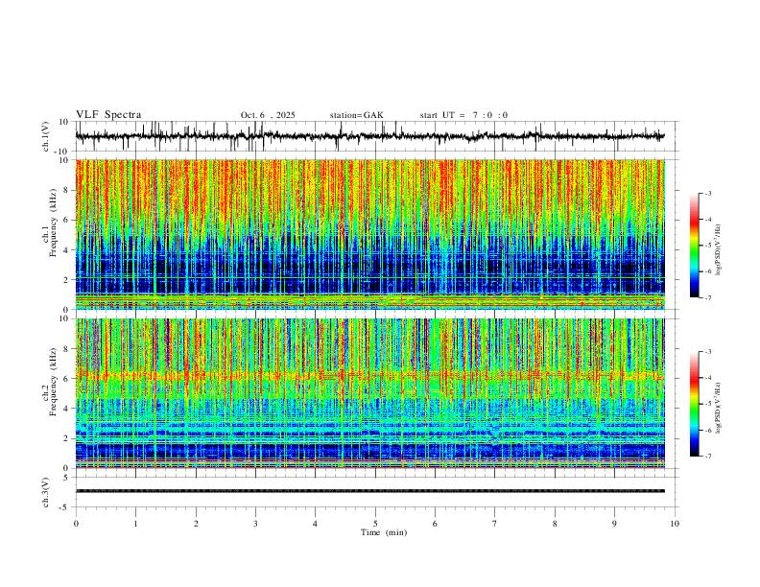The height and width of the screenshot is (587, 760).
Task: Click the "-7" tick on ch.1 colorbar
Action: 707,297
